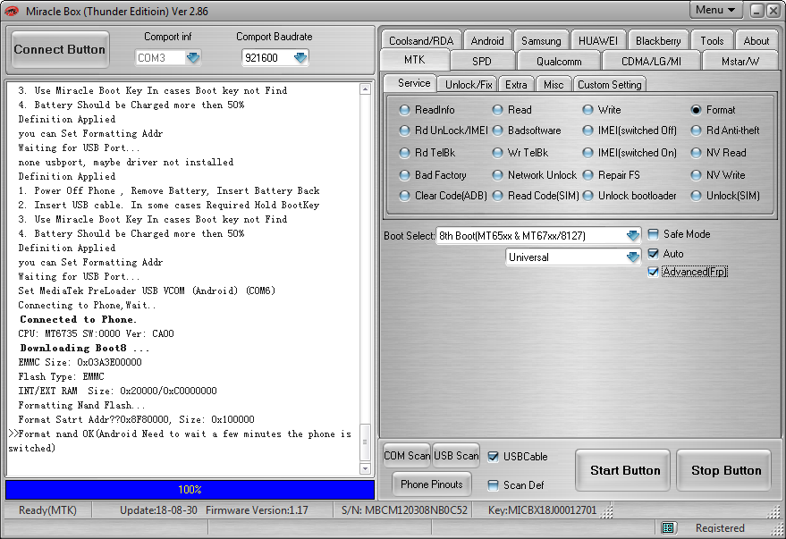The width and height of the screenshot is (786, 539).
Task: Open the Misc sub-tab
Action: click(x=554, y=85)
